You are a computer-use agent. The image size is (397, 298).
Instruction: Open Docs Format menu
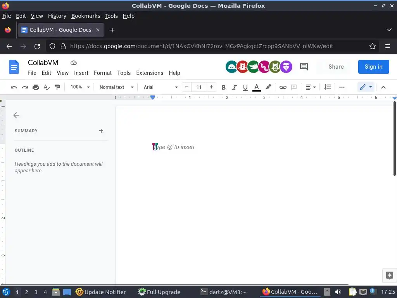(x=102, y=73)
